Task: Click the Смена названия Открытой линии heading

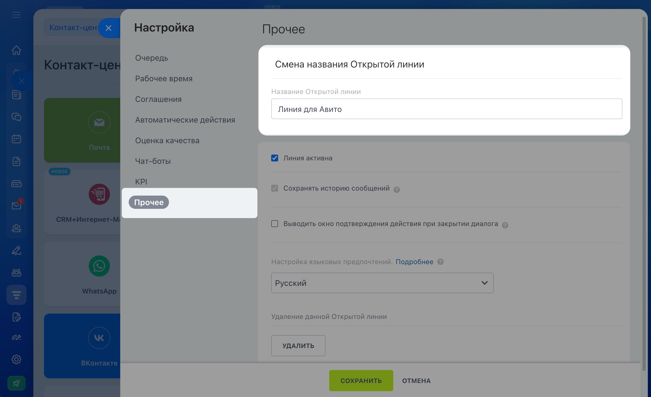Action: tap(350, 64)
